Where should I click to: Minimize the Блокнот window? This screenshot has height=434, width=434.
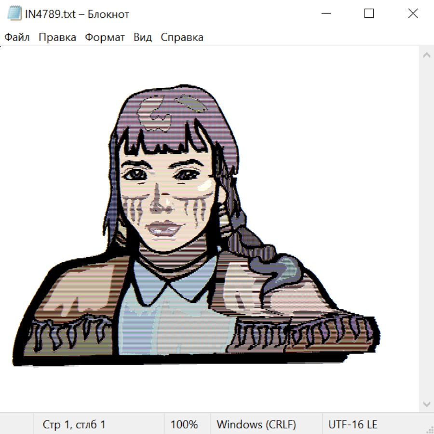pyautogui.click(x=325, y=14)
